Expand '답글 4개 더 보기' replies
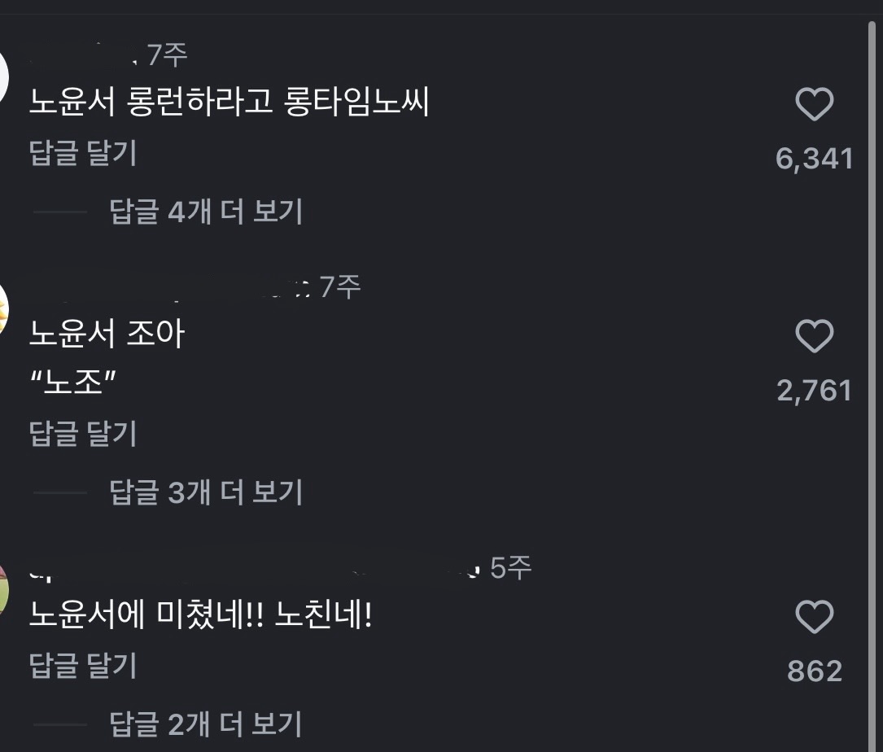The height and width of the screenshot is (752, 883). [x=206, y=212]
